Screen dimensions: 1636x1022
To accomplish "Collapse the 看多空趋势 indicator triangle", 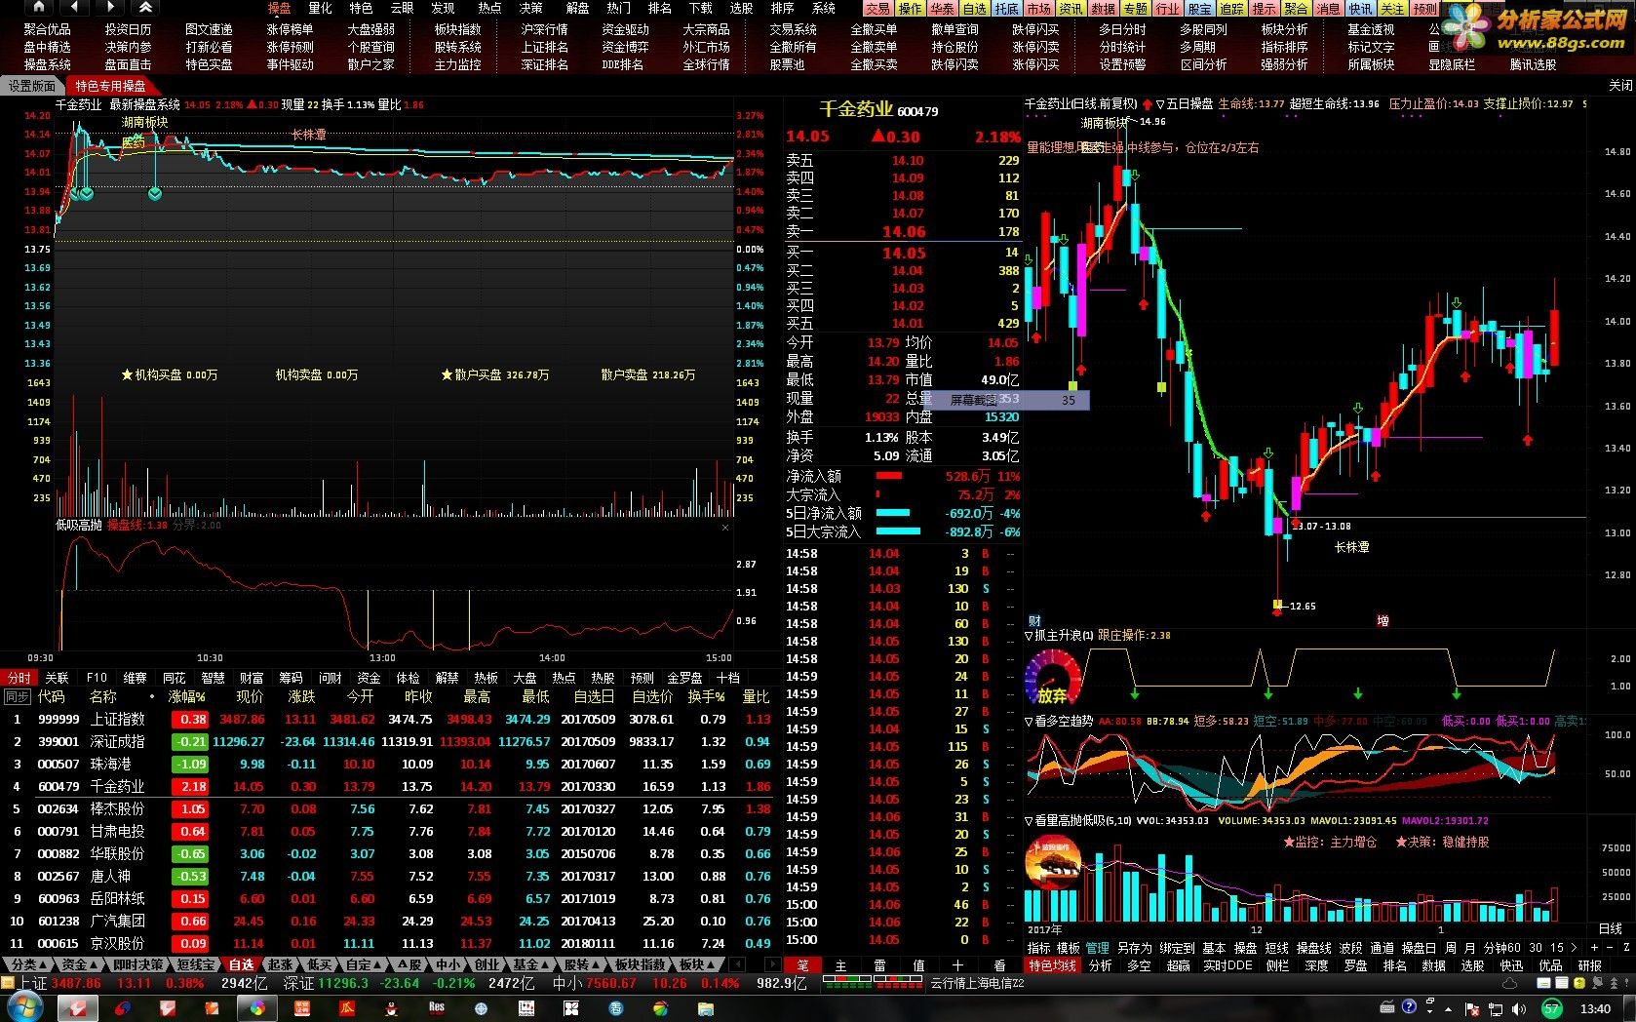I will [x=1029, y=721].
